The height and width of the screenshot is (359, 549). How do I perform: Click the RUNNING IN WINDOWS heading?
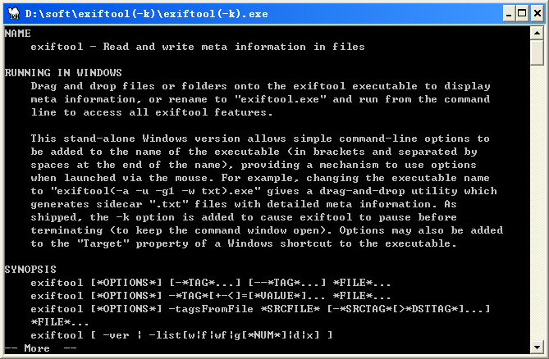coord(63,73)
